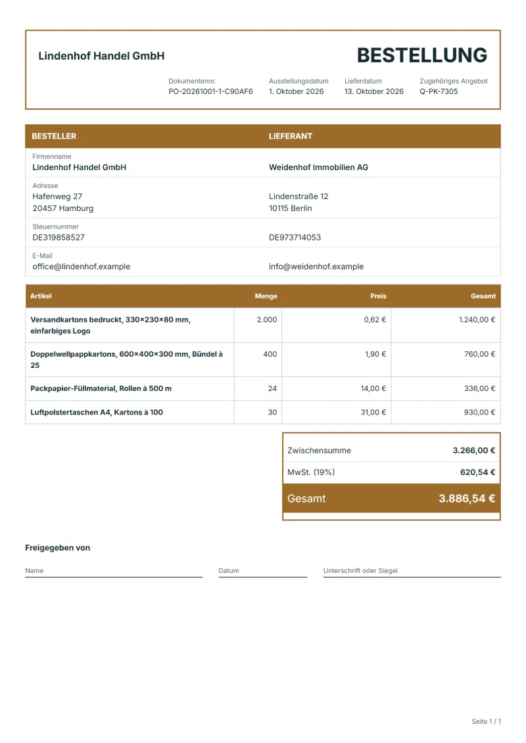
Task: Select VAT amount 620,54 €
Action: 477,472
